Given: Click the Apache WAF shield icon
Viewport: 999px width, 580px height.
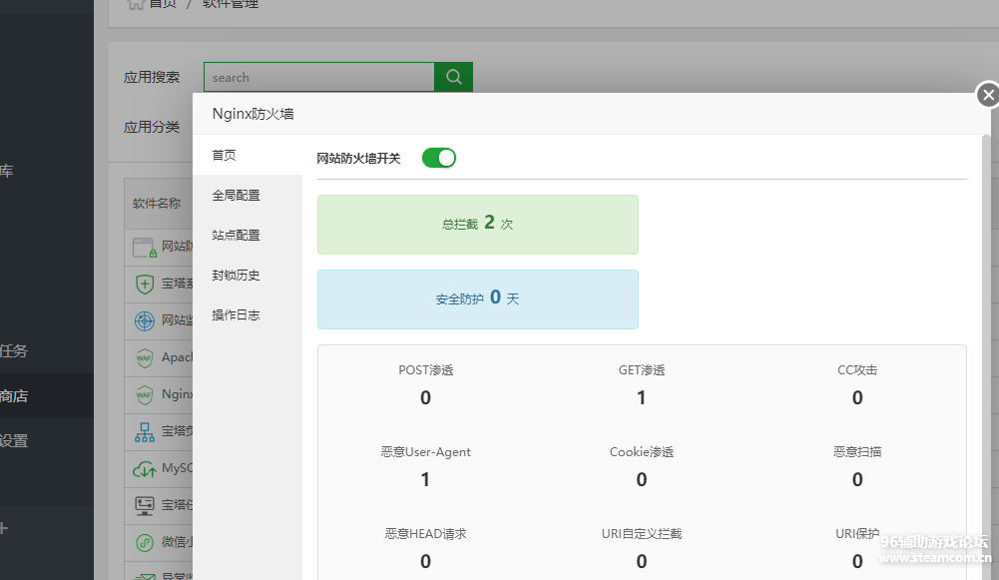Looking at the screenshot, I should [144, 357].
